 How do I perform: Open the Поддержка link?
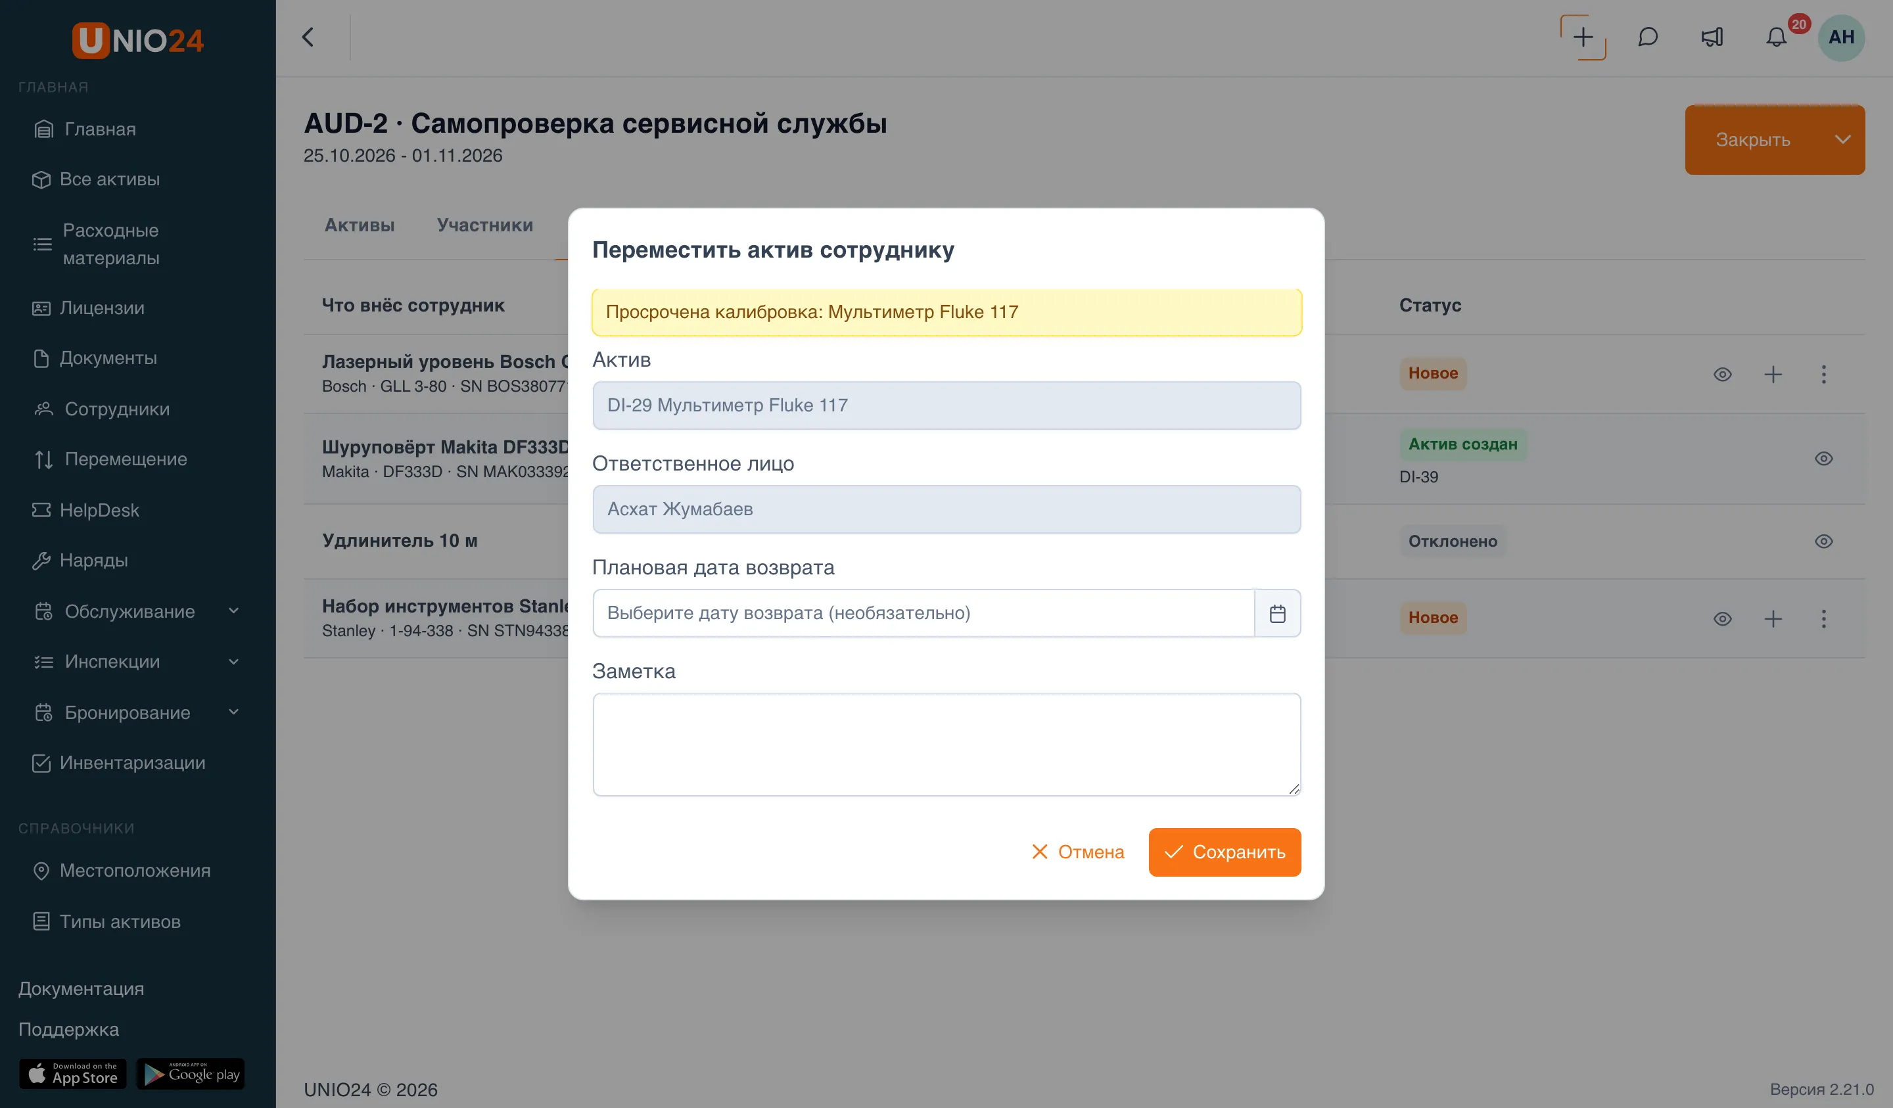(x=68, y=1029)
